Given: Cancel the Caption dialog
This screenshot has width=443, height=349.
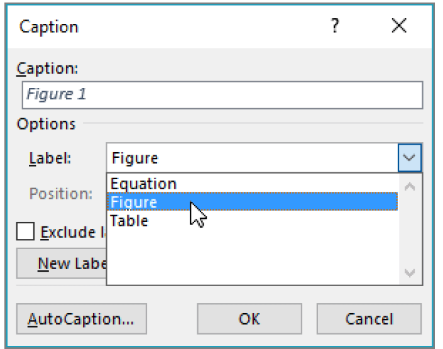Looking at the screenshot, I should [x=369, y=319].
